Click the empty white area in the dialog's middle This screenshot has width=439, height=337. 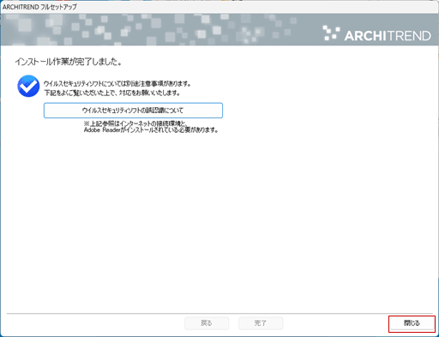click(219, 217)
